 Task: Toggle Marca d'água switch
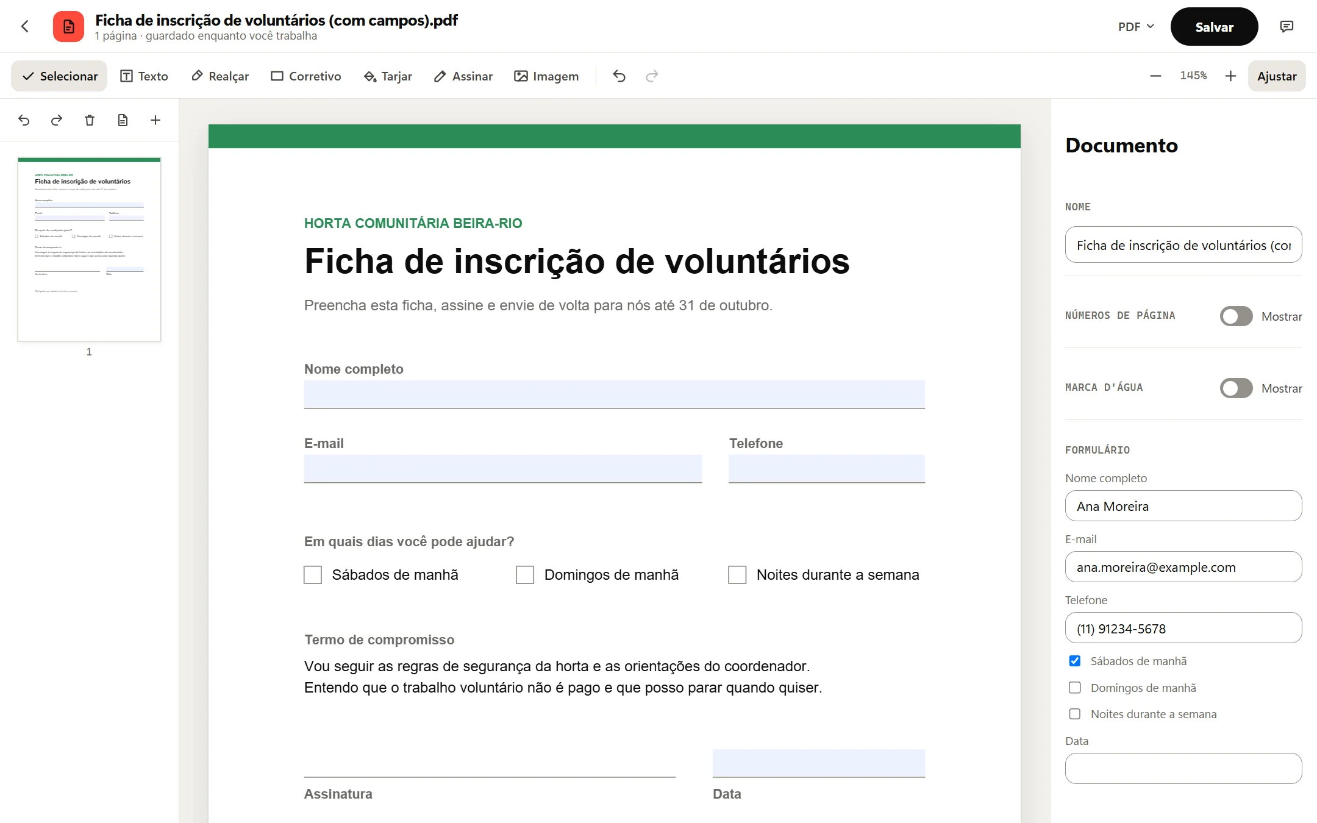click(x=1236, y=388)
